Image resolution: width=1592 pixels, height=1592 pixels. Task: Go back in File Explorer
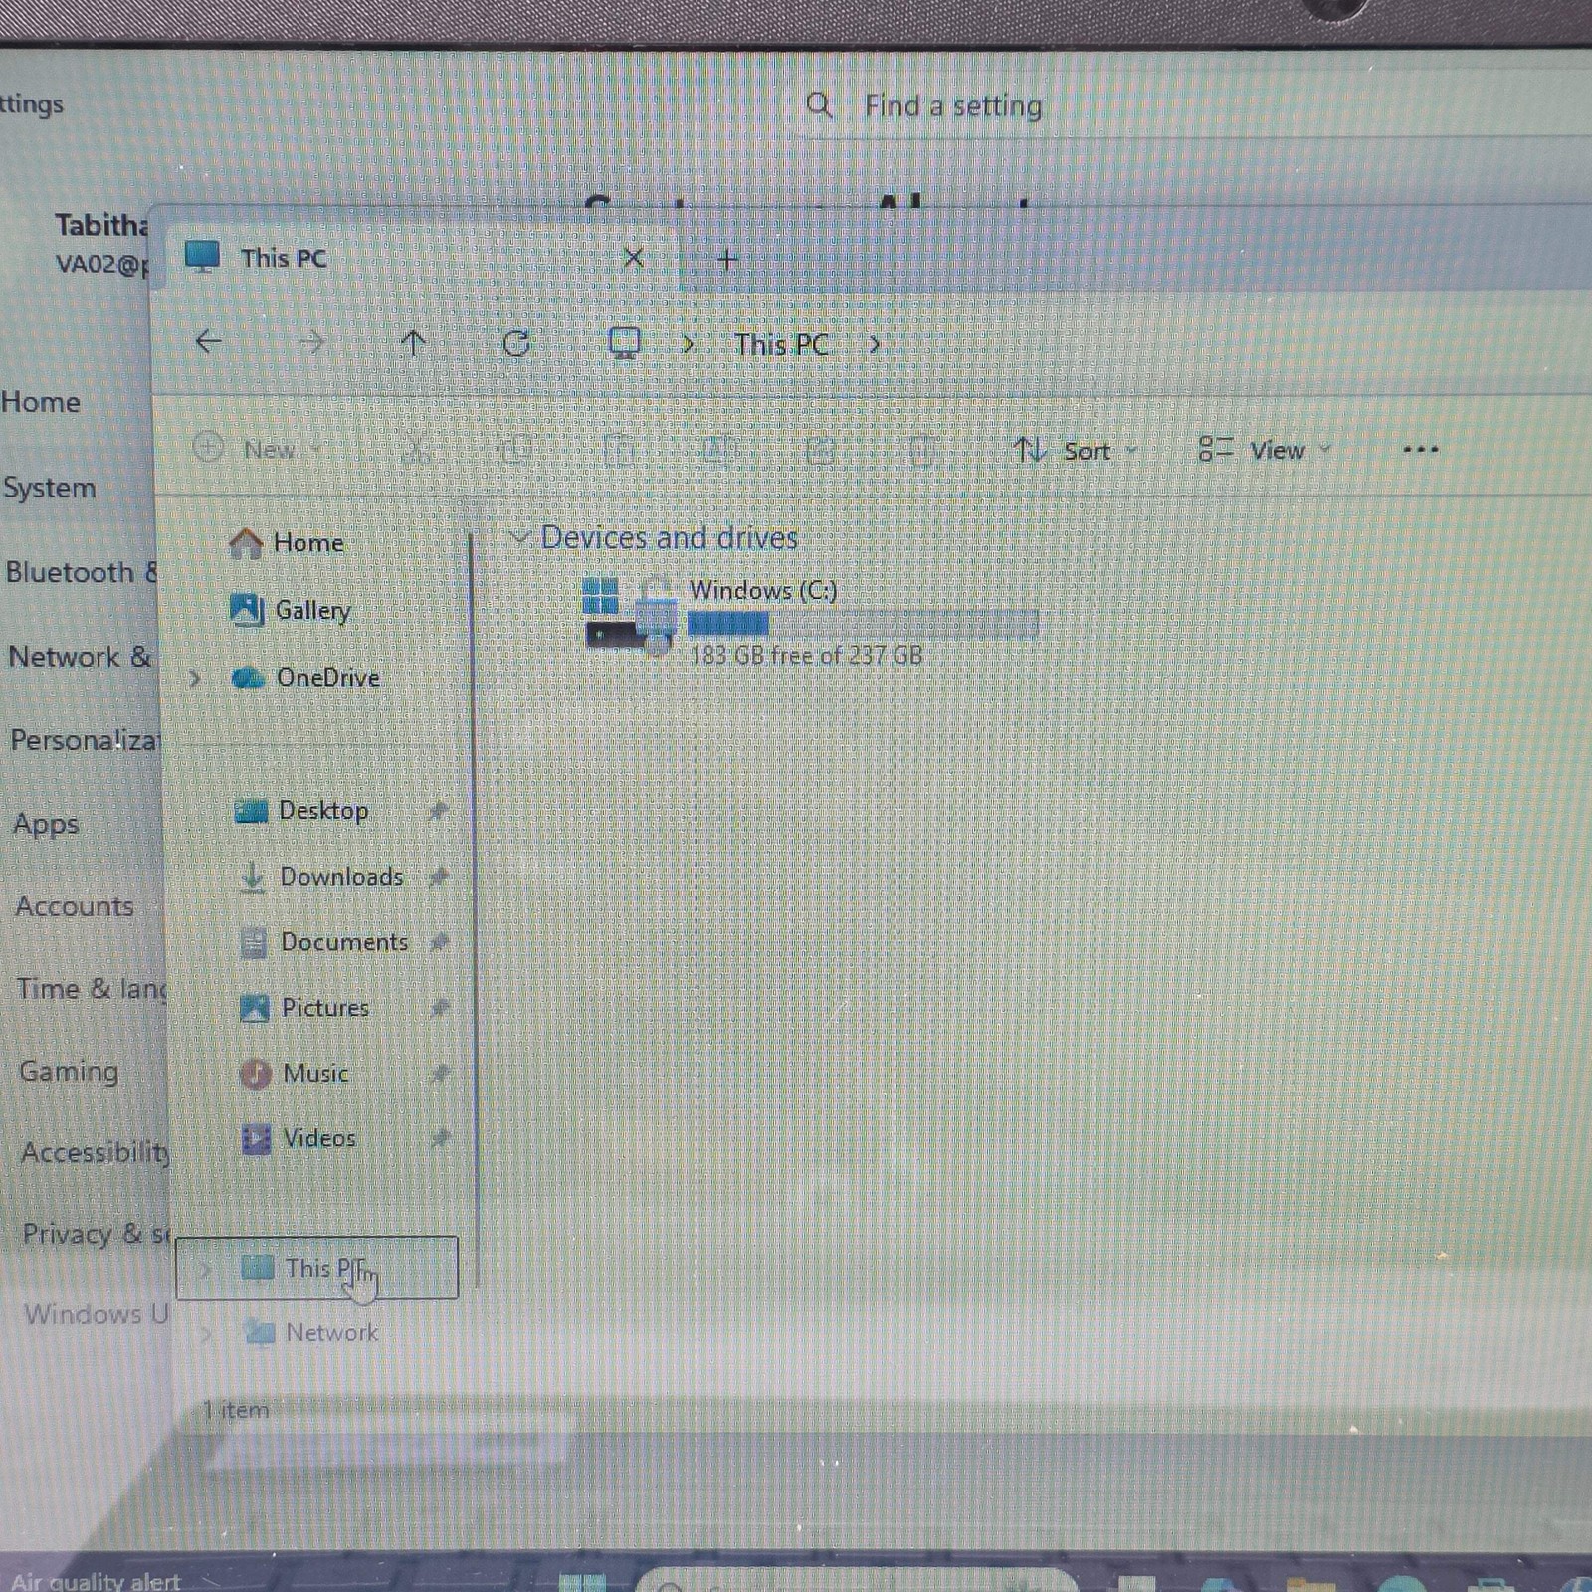coord(208,342)
